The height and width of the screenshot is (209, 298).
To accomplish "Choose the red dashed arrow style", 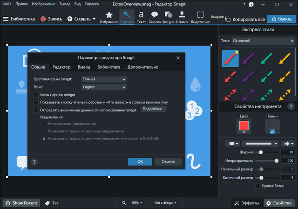I will 230,77.
